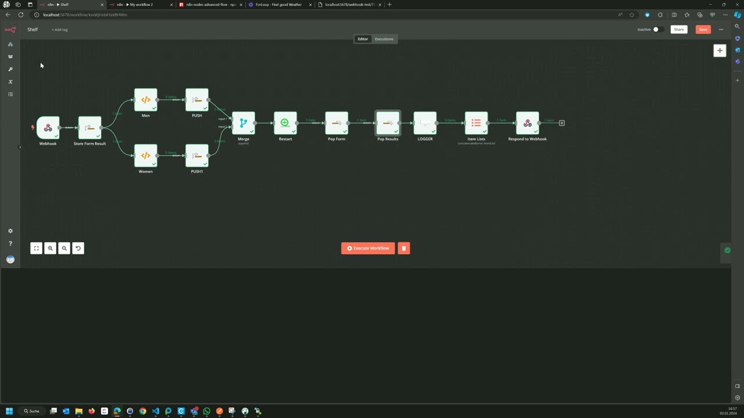Viewport: 744px width, 418px height.
Task: Zoom out on the canvas
Action: (x=64, y=248)
